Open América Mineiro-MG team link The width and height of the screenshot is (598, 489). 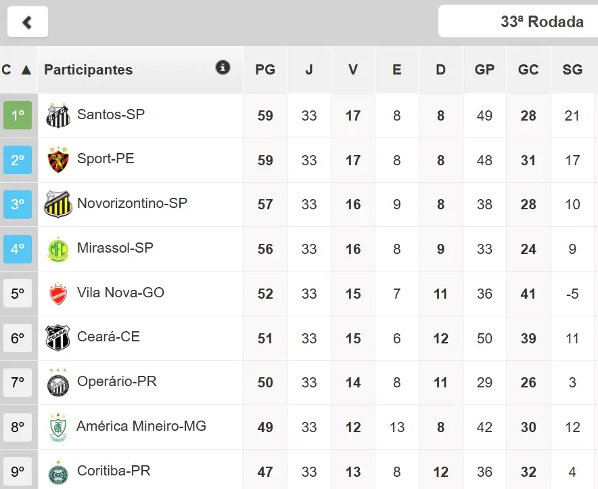141,427
